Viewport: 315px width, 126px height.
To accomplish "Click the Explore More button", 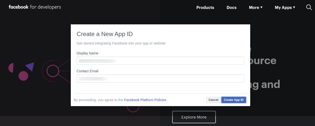I will 194,117.
